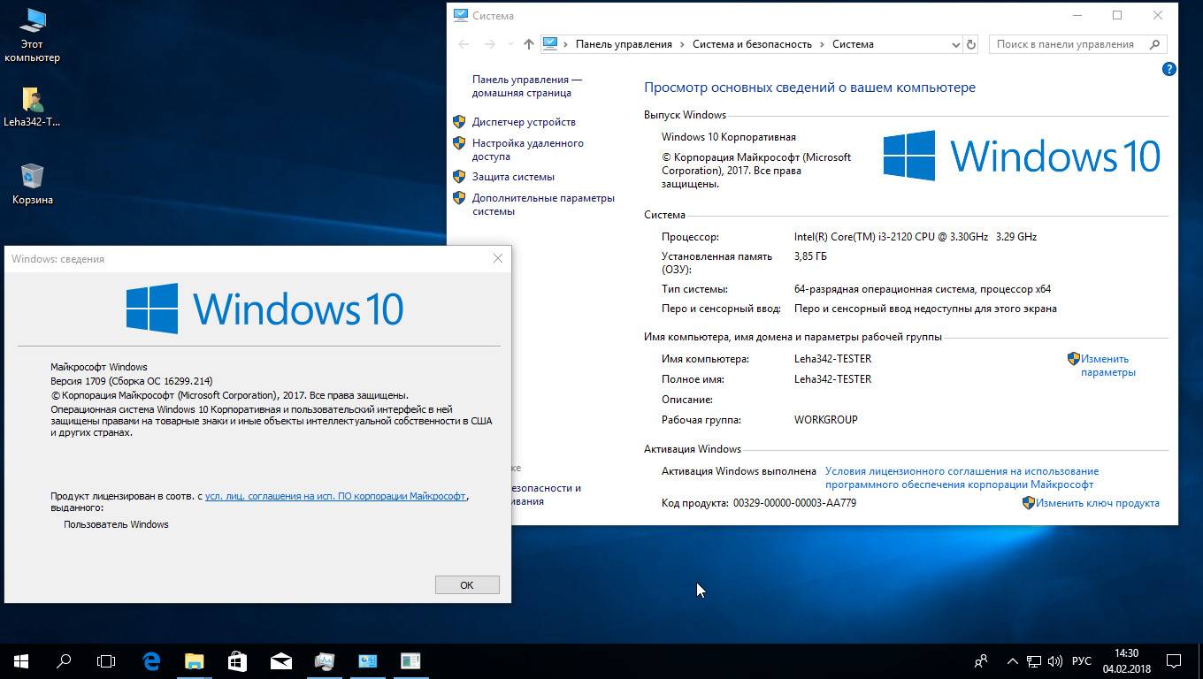Select WORKGROUP workgroup value
The image size is (1203, 679).
(x=826, y=420)
